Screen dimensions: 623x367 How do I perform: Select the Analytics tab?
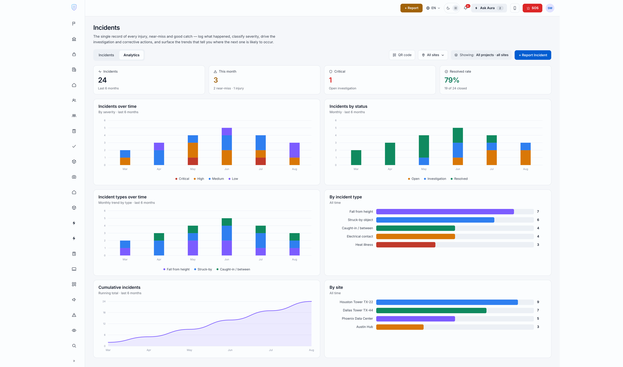click(131, 55)
